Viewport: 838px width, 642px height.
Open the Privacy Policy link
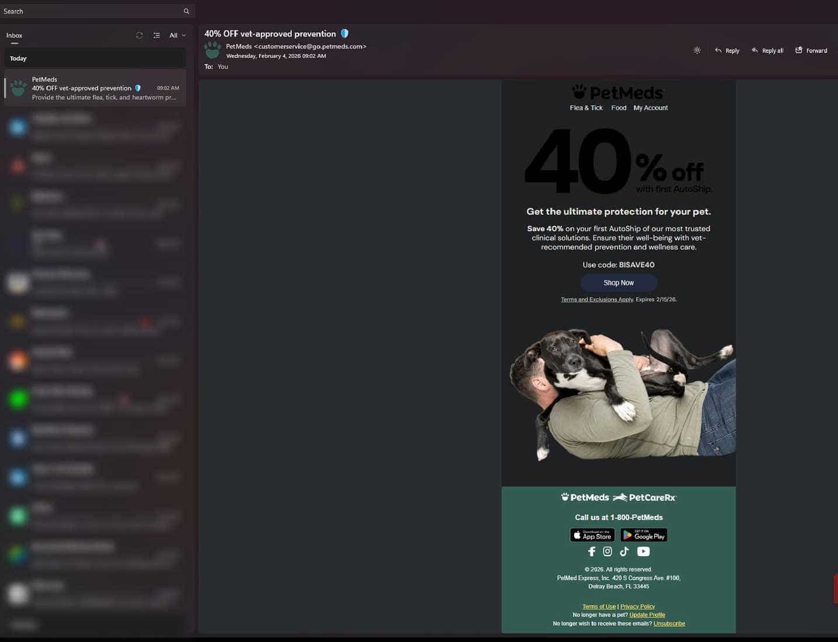click(637, 607)
